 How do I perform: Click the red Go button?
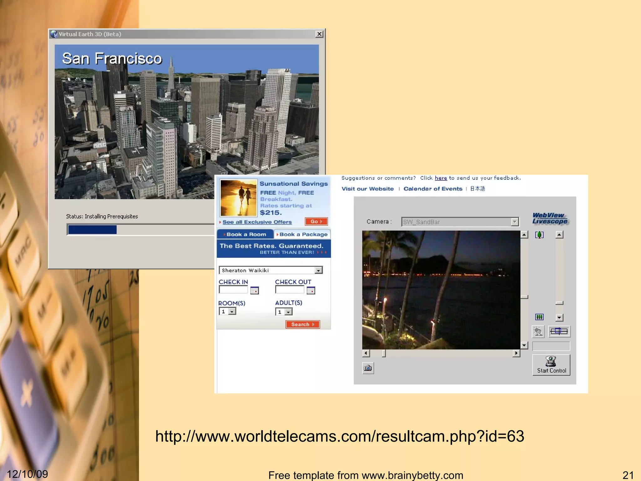click(316, 221)
